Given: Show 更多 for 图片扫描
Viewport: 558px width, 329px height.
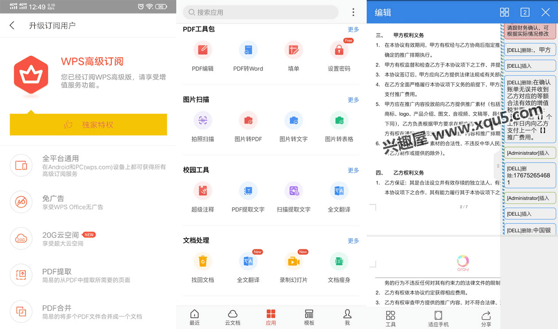Looking at the screenshot, I should pos(353,100).
